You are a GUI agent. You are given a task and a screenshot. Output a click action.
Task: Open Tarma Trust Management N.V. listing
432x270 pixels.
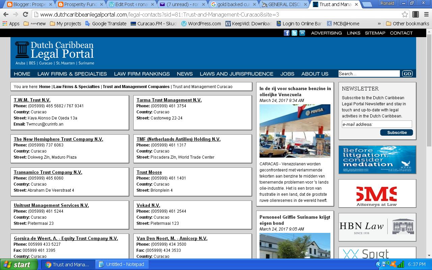tap(169, 100)
